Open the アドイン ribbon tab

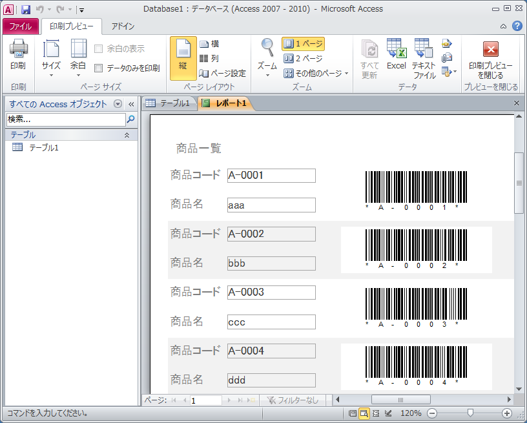pyautogui.click(x=123, y=26)
